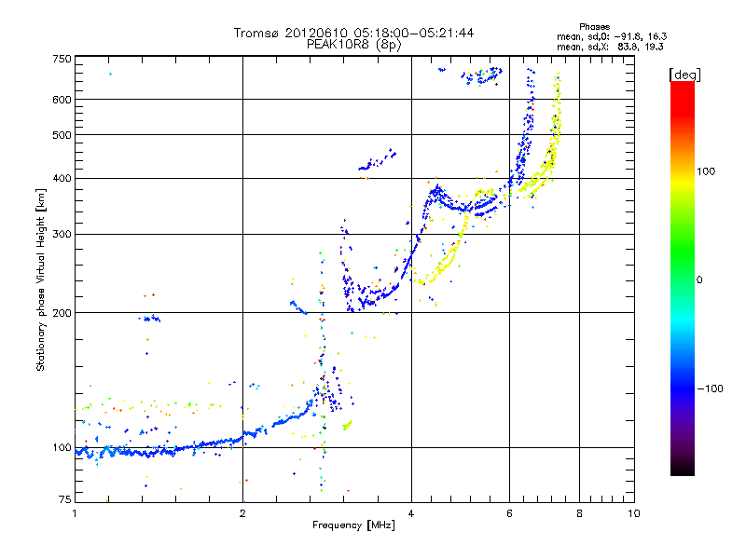746x559 pixels.
Task: Click the y-axis tick label '75'
Action: click(x=65, y=499)
